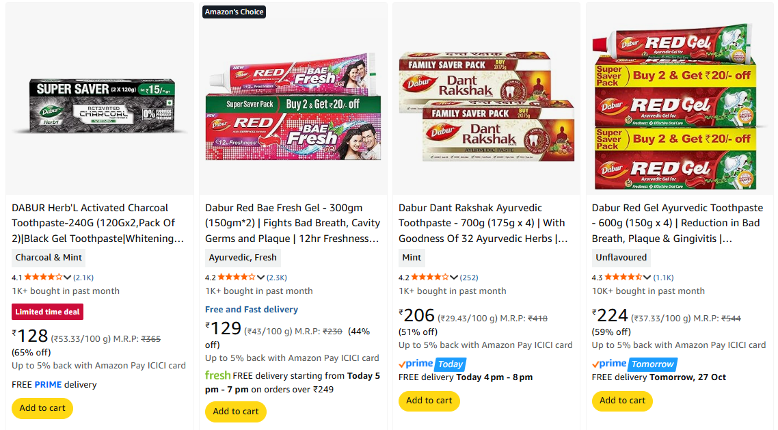Expand rating chevron for Red Bae Fresh
Viewport: 778px width, 430px height.
(260, 278)
